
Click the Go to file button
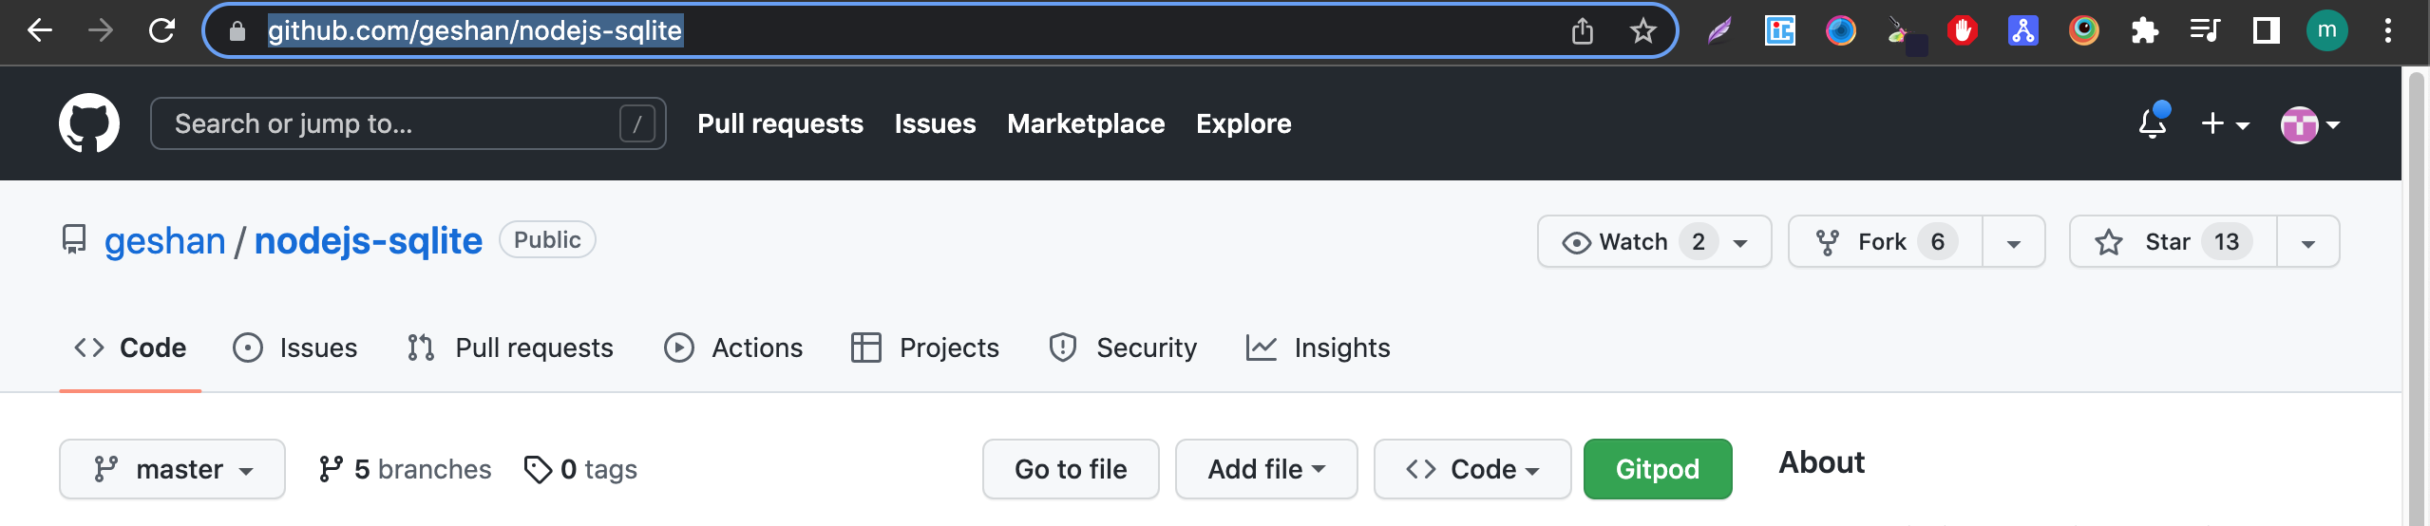click(x=1071, y=469)
